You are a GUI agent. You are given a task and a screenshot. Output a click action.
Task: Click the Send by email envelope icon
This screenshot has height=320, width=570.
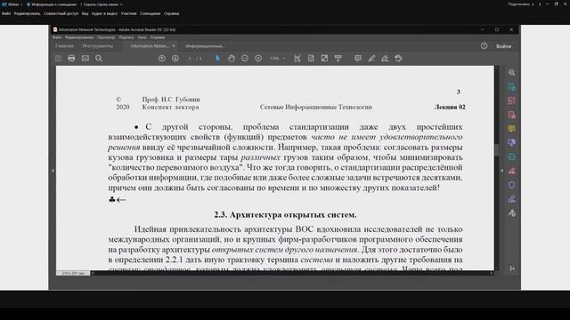click(x=85, y=59)
